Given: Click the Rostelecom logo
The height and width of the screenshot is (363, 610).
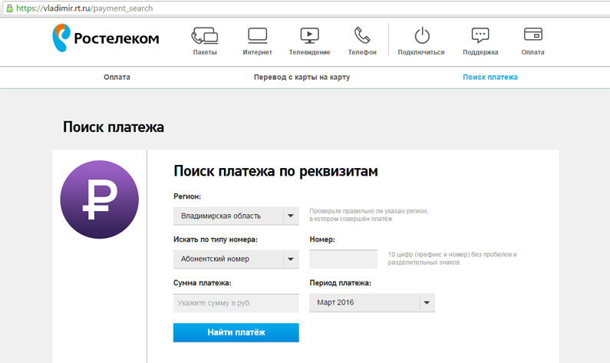Looking at the screenshot, I should [105, 37].
